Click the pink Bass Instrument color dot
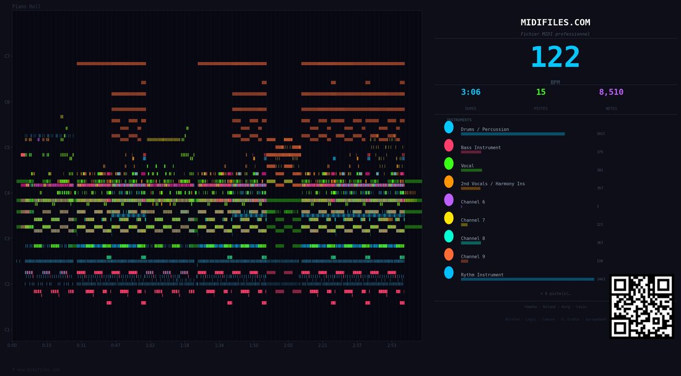This screenshot has width=681, height=376. click(449, 146)
